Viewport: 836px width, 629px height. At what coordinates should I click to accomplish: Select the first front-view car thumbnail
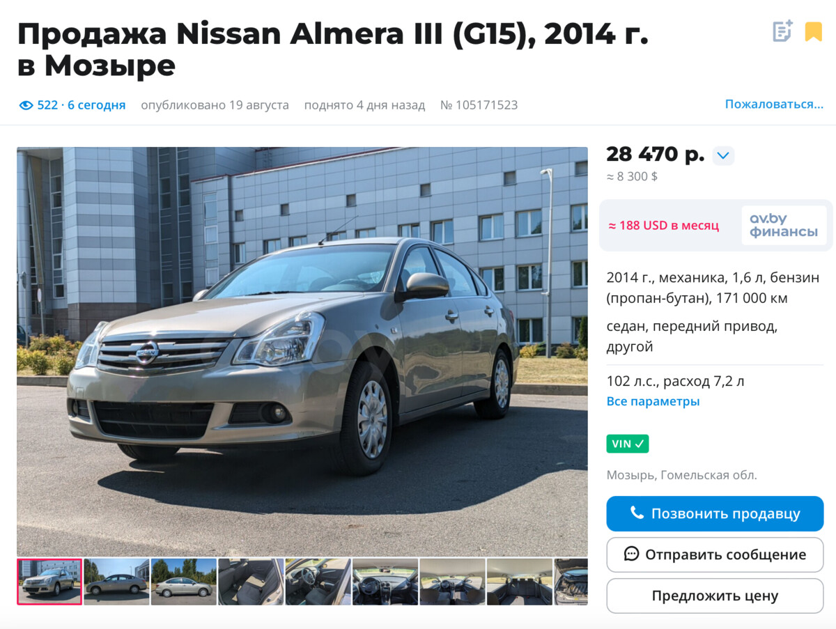[x=49, y=582]
